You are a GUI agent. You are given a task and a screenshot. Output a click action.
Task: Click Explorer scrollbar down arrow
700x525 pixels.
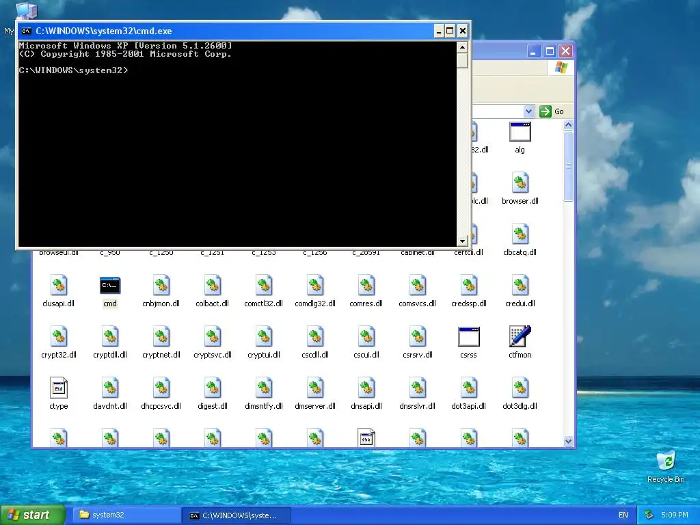click(568, 441)
